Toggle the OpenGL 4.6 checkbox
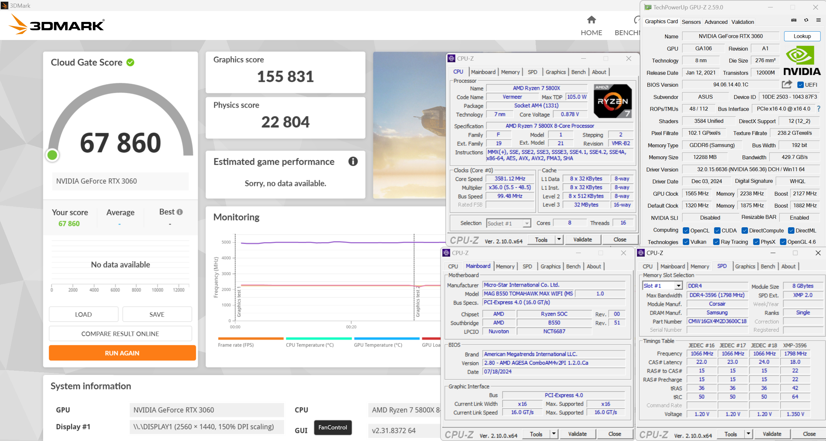Image resolution: width=826 pixels, height=441 pixels. (x=783, y=242)
